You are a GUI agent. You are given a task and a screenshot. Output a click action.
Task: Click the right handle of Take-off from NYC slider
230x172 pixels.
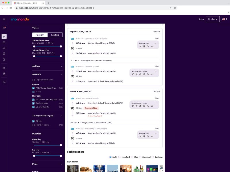(61, 56)
